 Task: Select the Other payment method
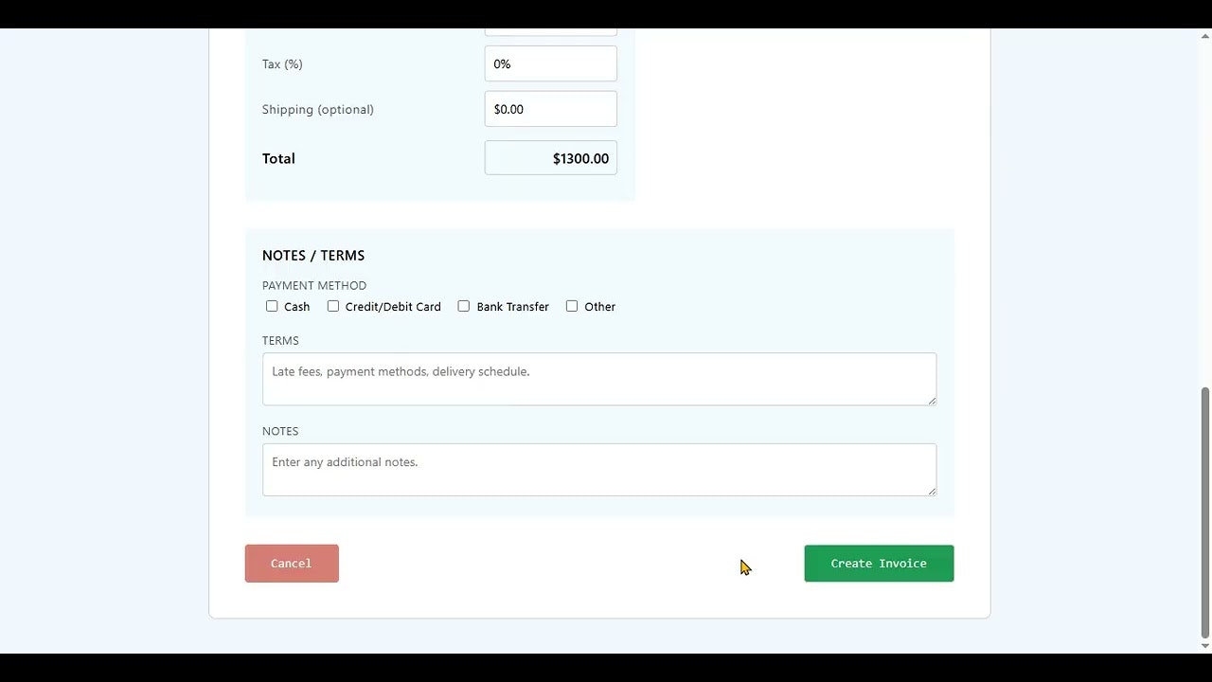(572, 306)
